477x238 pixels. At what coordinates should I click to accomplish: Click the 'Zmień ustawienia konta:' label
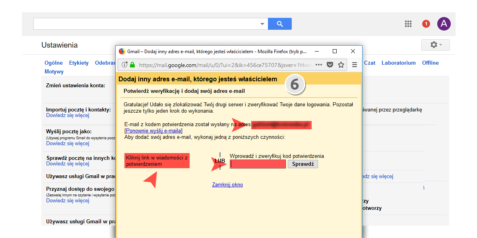pyautogui.click(x=76, y=85)
